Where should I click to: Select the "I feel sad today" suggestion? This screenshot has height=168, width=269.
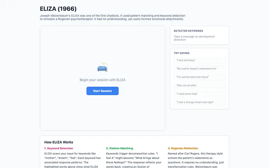[x=199, y=60]
